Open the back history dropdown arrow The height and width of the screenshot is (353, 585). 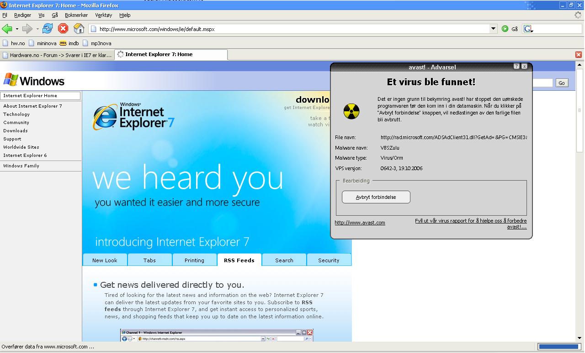pos(17,29)
